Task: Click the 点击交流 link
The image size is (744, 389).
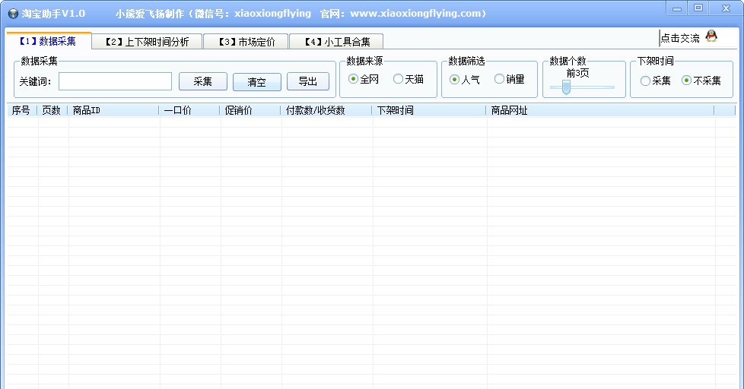Action: click(x=680, y=39)
